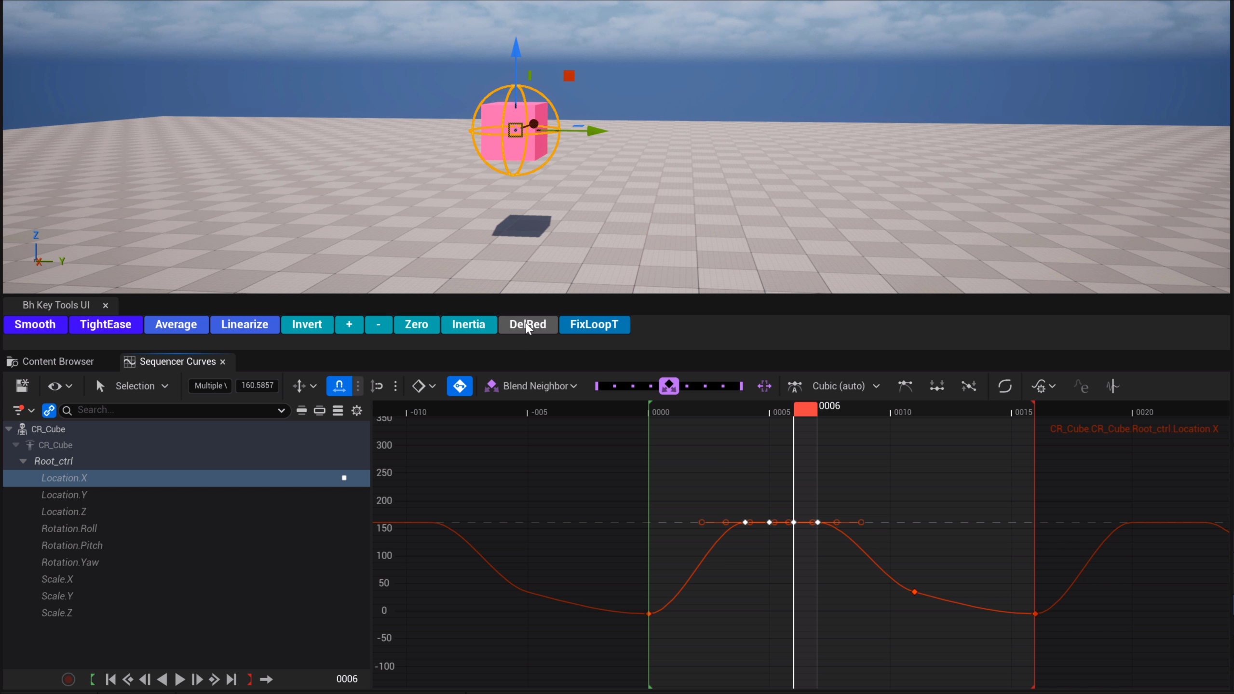
Task: Click the key value field 160.5857
Action: pos(258,386)
